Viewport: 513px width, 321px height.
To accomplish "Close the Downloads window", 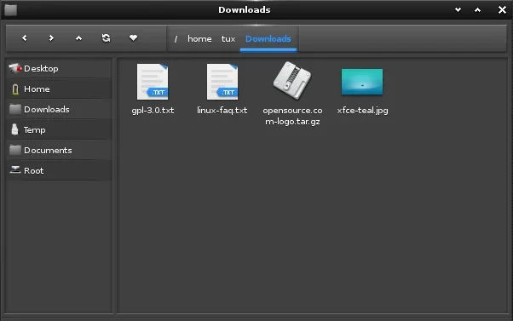I will click(502, 10).
